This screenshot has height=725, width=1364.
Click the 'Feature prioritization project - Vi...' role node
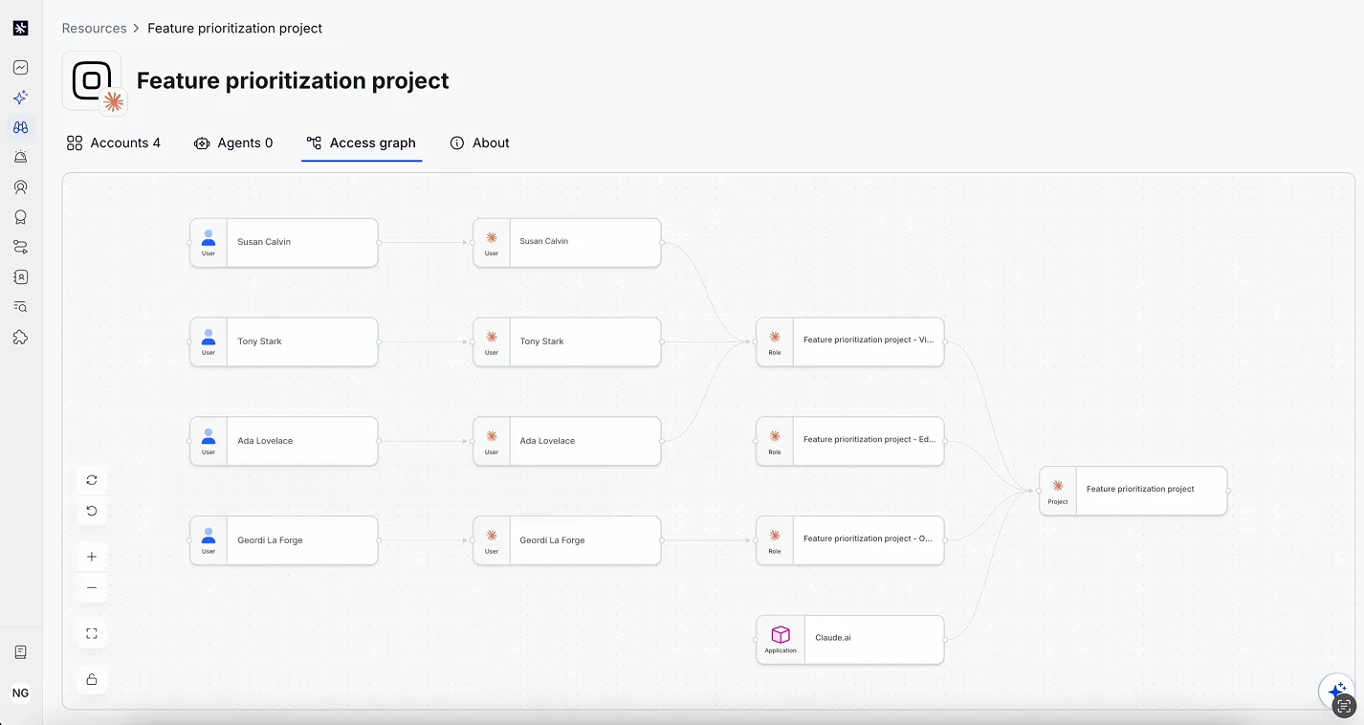850,341
